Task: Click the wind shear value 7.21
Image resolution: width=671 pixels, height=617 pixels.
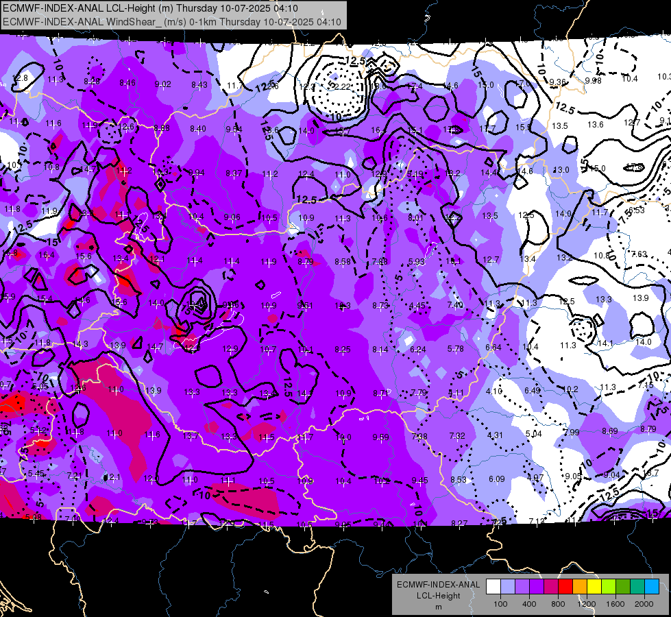Action: point(75,475)
